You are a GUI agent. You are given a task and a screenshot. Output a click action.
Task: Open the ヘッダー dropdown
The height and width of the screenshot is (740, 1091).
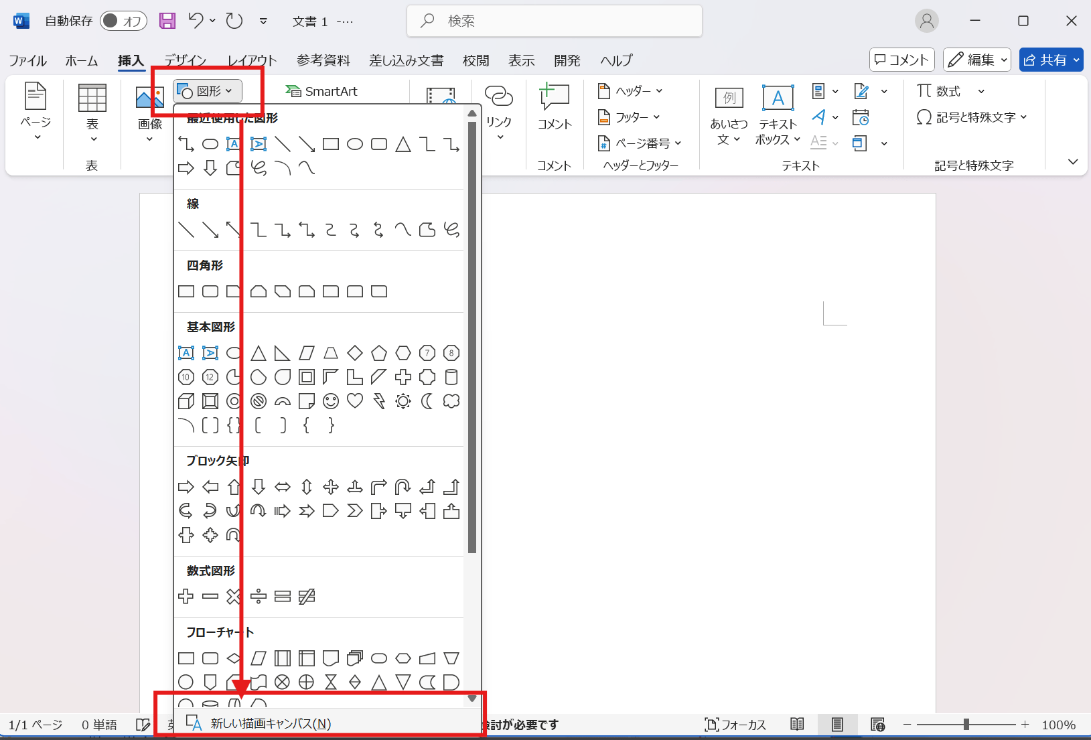pos(630,90)
